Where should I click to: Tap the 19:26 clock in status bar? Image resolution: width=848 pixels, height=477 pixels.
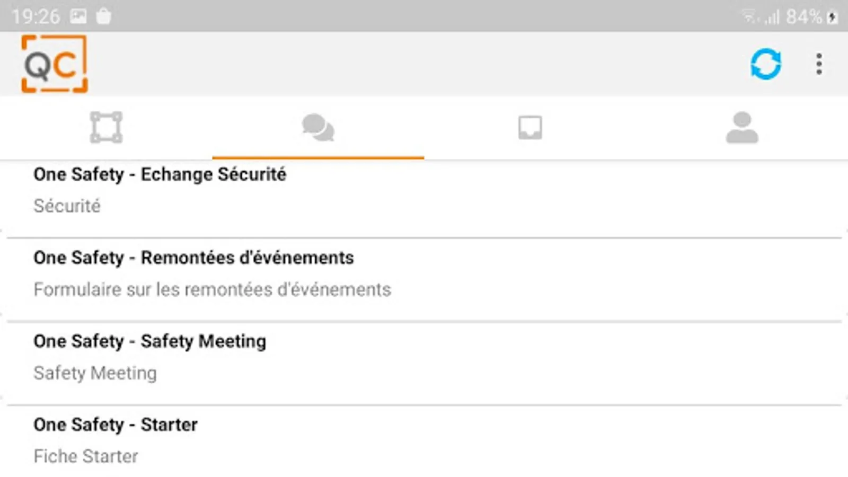point(36,16)
